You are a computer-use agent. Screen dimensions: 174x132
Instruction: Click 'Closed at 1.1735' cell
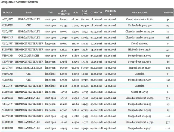[139, 92]
